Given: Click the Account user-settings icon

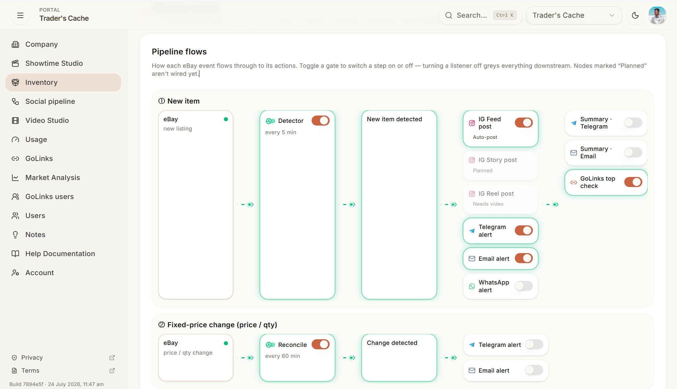Looking at the screenshot, I should pyautogui.click(x=15, y=273).
